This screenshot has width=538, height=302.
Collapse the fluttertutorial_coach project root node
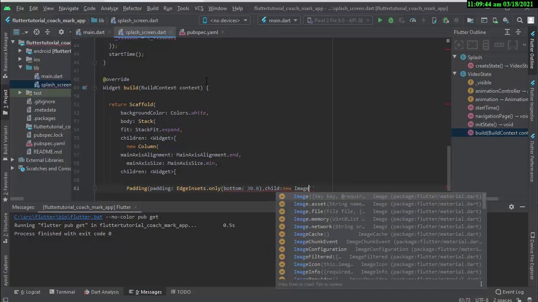point(13,42)
